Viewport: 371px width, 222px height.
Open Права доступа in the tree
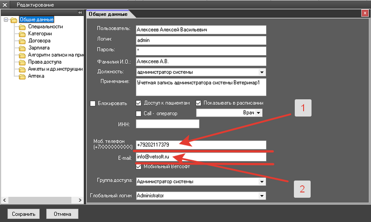click(45, 62)
